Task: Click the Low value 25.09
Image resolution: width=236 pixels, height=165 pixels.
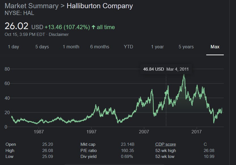Action: tap(48, 157)
